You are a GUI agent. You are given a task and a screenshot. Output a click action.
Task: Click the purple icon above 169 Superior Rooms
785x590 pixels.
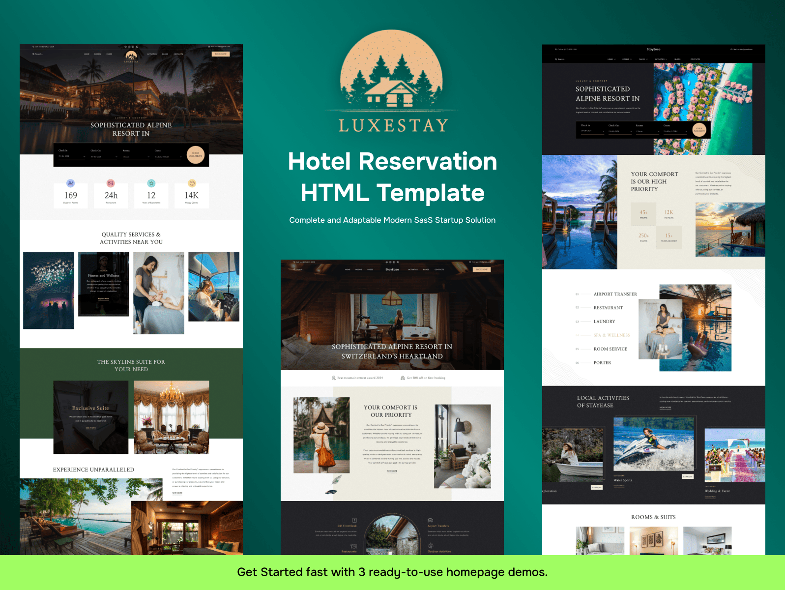[x=71, y=183]
